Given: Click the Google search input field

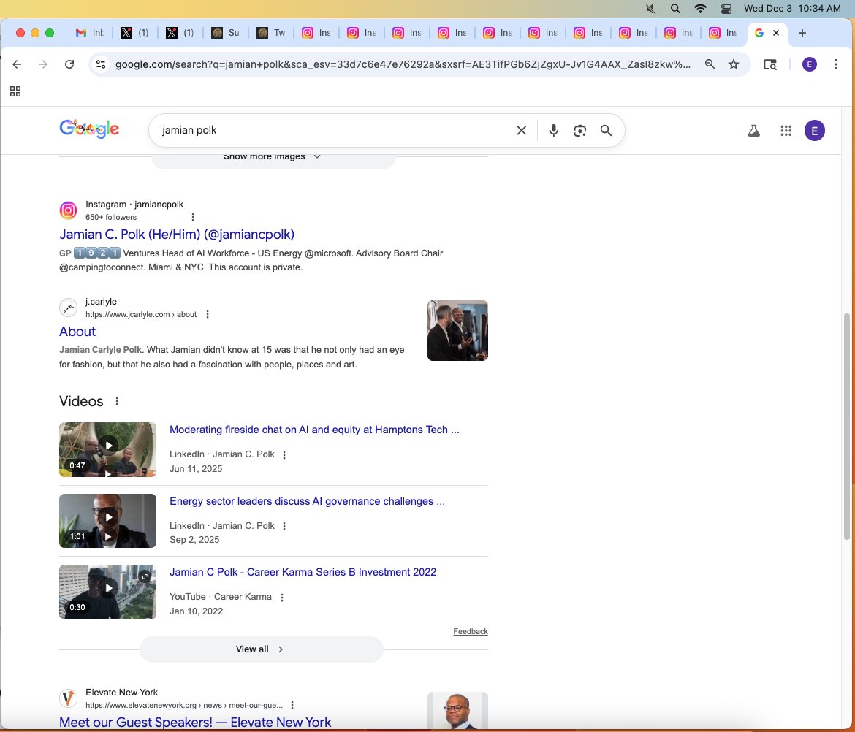Looking at the screenshot, I should [x=335, y=130].
